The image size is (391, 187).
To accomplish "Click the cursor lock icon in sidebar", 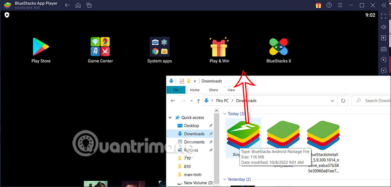I will pos(384,38).
